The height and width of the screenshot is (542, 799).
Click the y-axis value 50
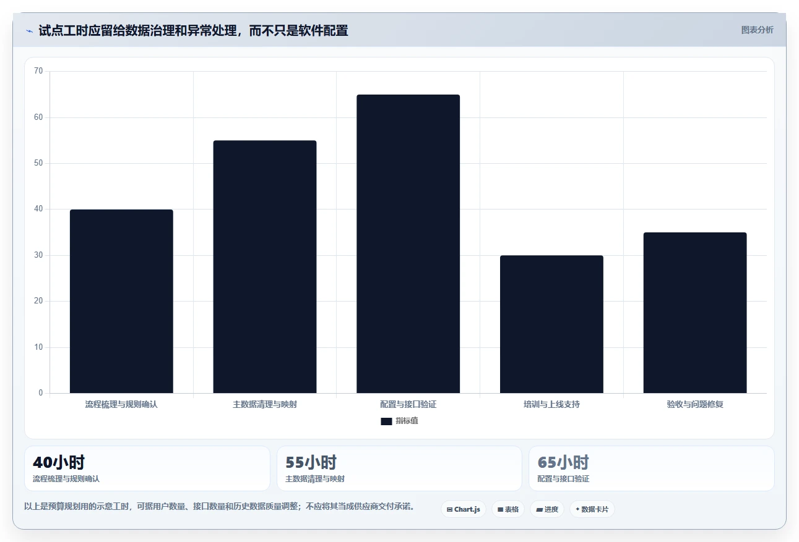coord(38,163)
